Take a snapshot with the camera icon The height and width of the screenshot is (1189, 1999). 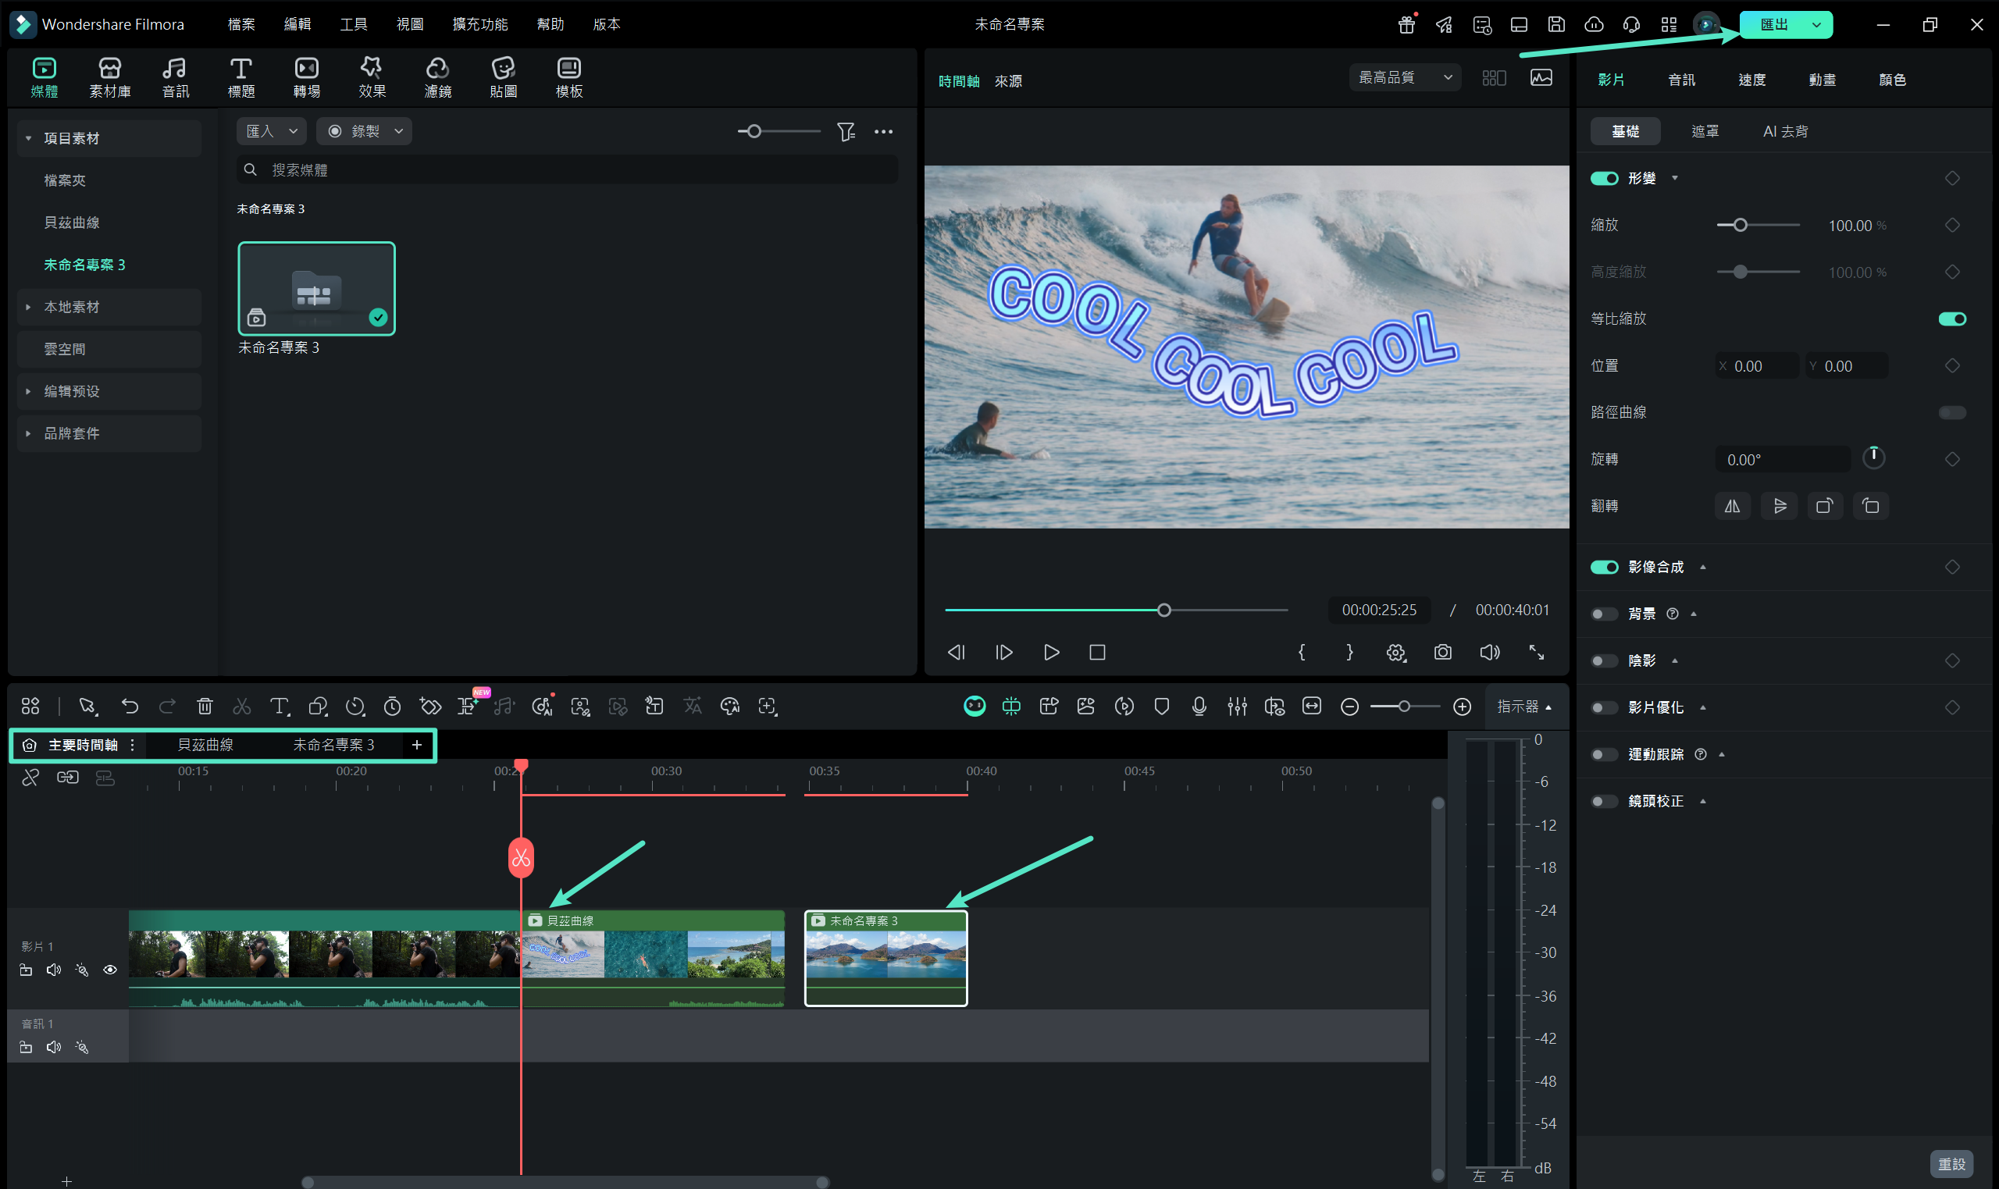point(1442,652)
